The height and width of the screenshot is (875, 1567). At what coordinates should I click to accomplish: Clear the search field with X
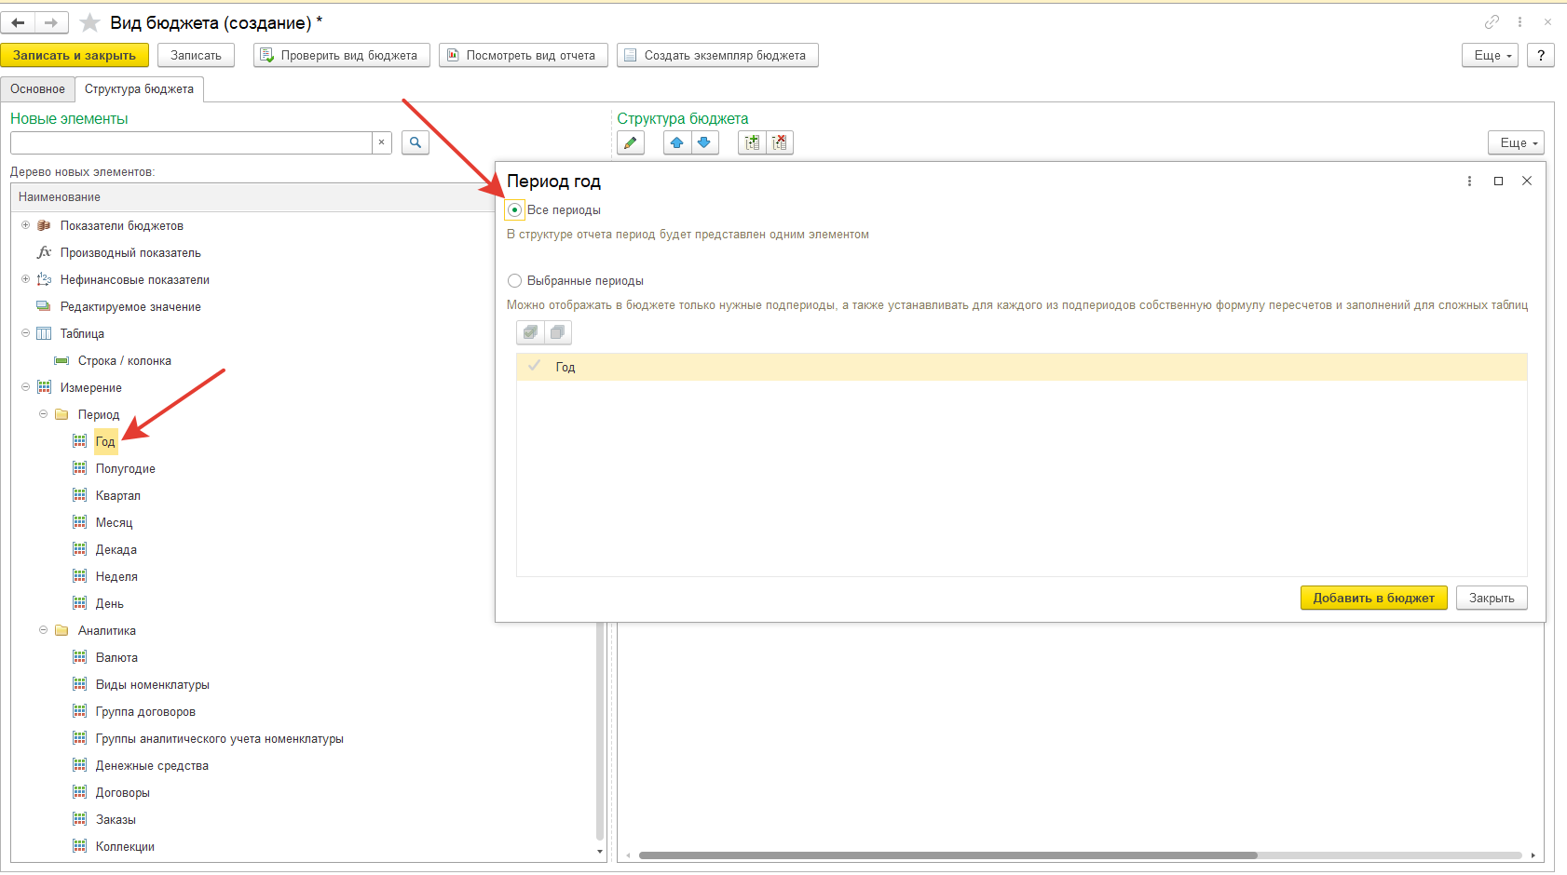coord(381,142)
